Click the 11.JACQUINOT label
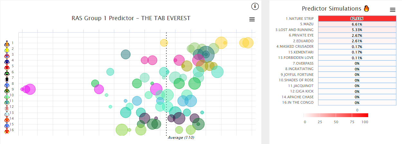The width and height of the screenshot is (402, 144). tap(300, 86)
